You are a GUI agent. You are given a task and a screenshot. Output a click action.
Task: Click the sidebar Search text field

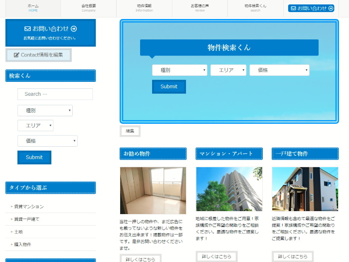tap(48, 94)
